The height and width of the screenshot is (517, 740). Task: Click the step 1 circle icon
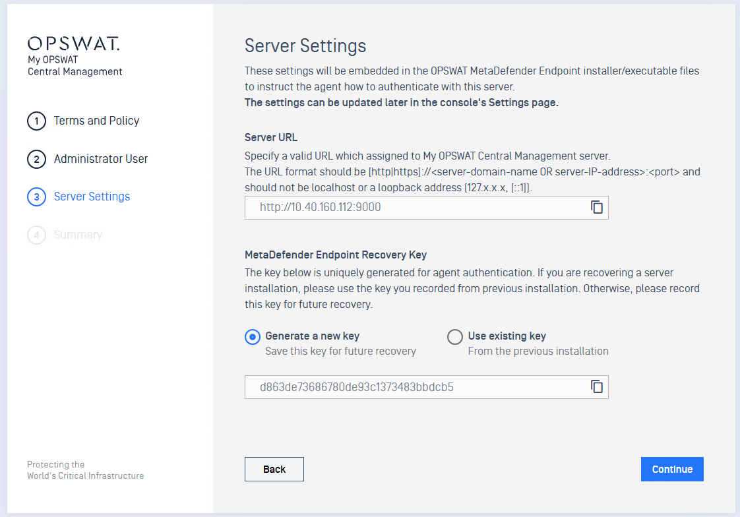36,121
